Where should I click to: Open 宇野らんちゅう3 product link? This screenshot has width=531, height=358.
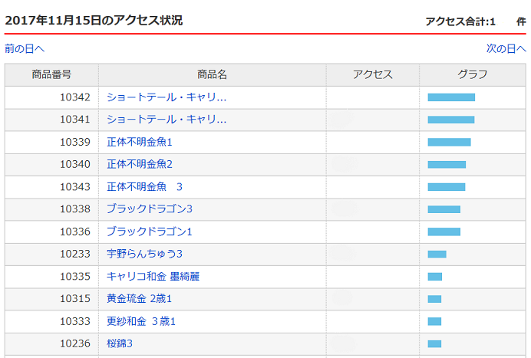click(x=144, y=254)
